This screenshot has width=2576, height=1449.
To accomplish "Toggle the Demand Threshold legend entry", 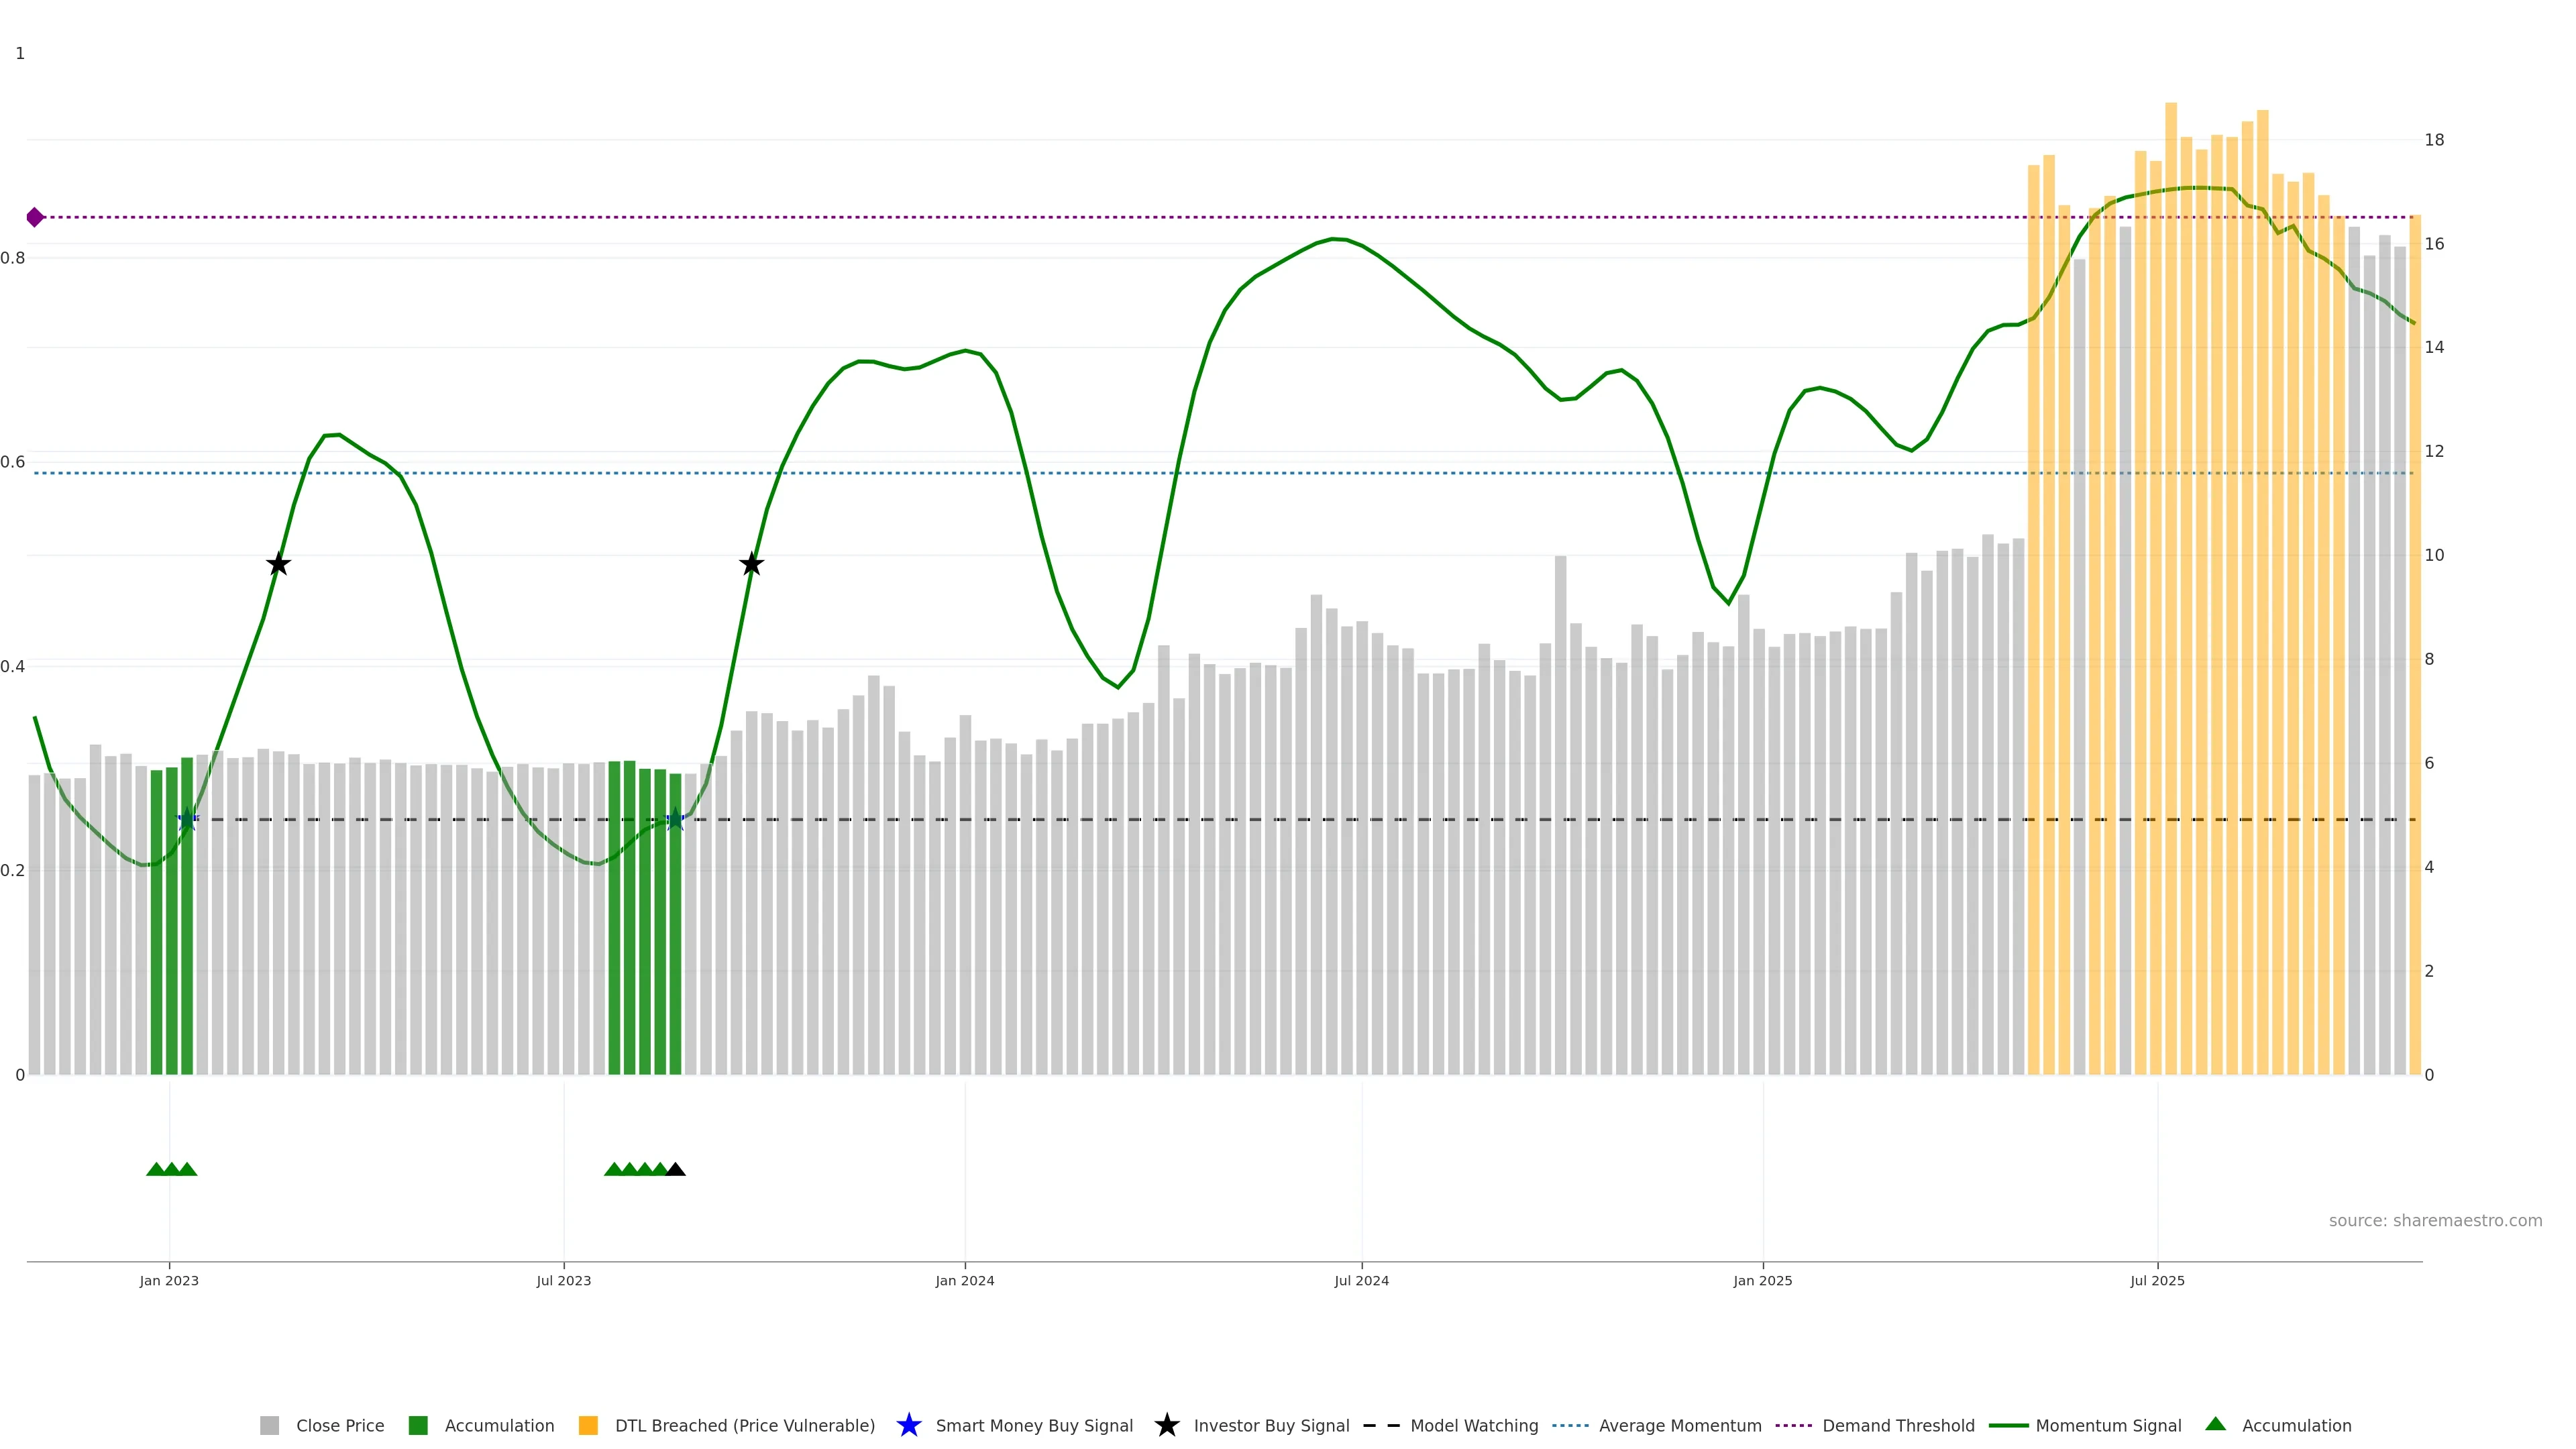I will 1898,1426.
